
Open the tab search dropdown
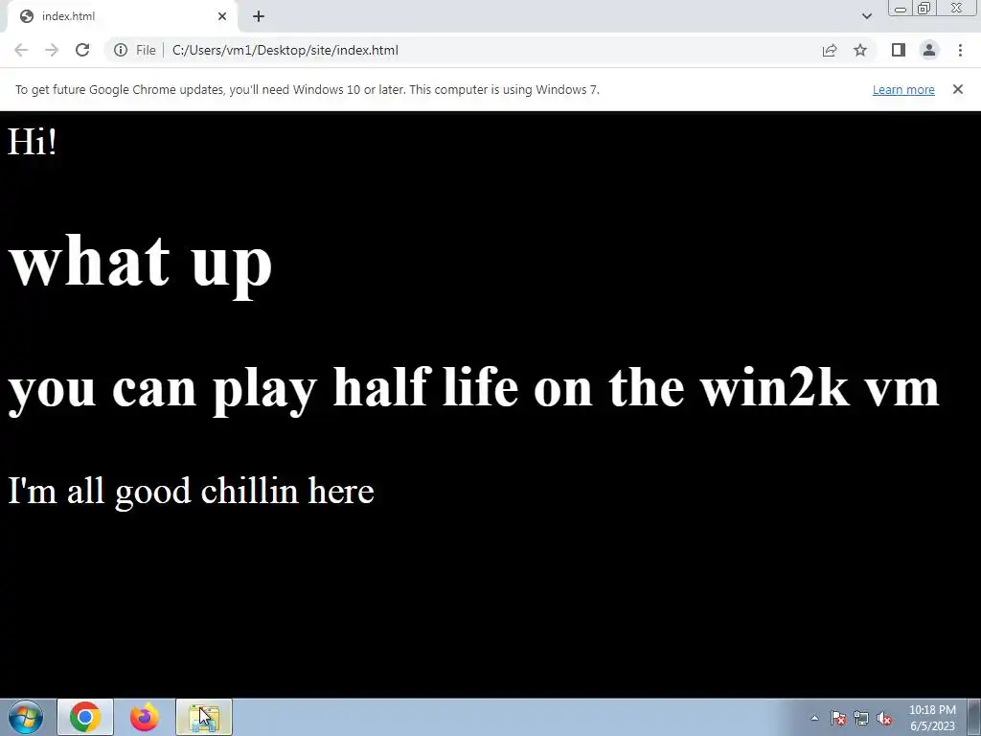866,16
